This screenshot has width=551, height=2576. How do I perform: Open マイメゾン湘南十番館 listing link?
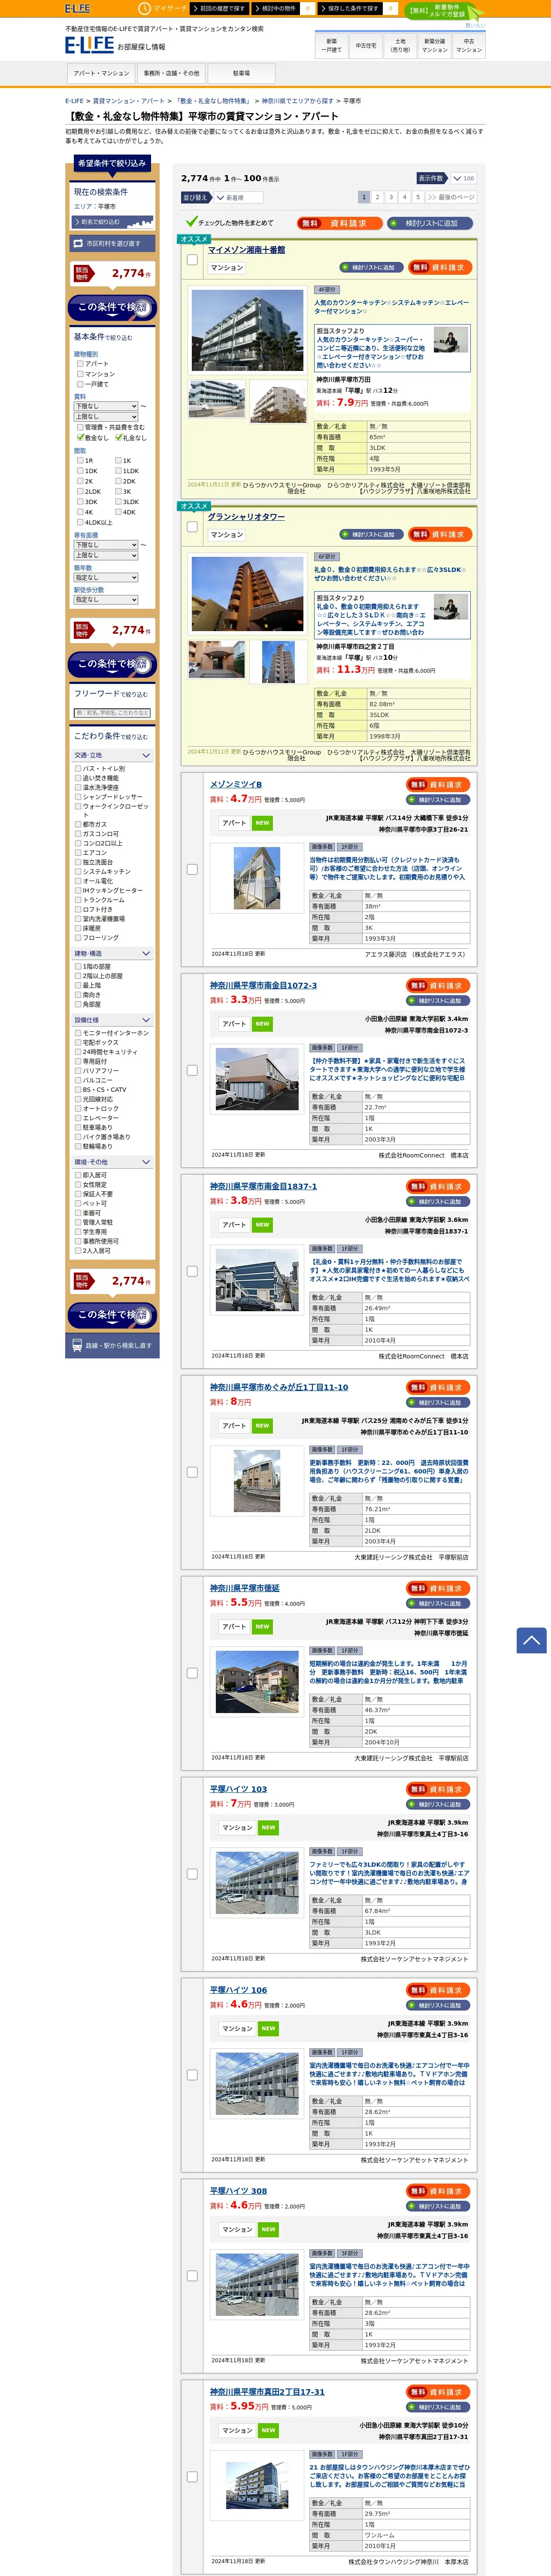click(246, 250)
